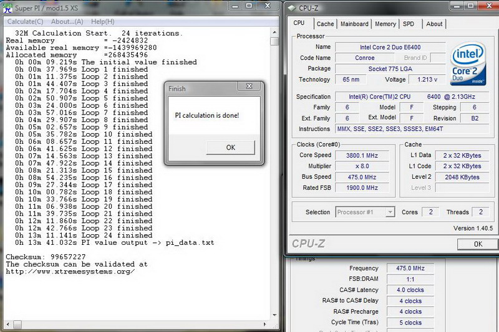Click the L1 Data value '2 x 32 KBytes'
499x332 pixels.
pos(462,155)
